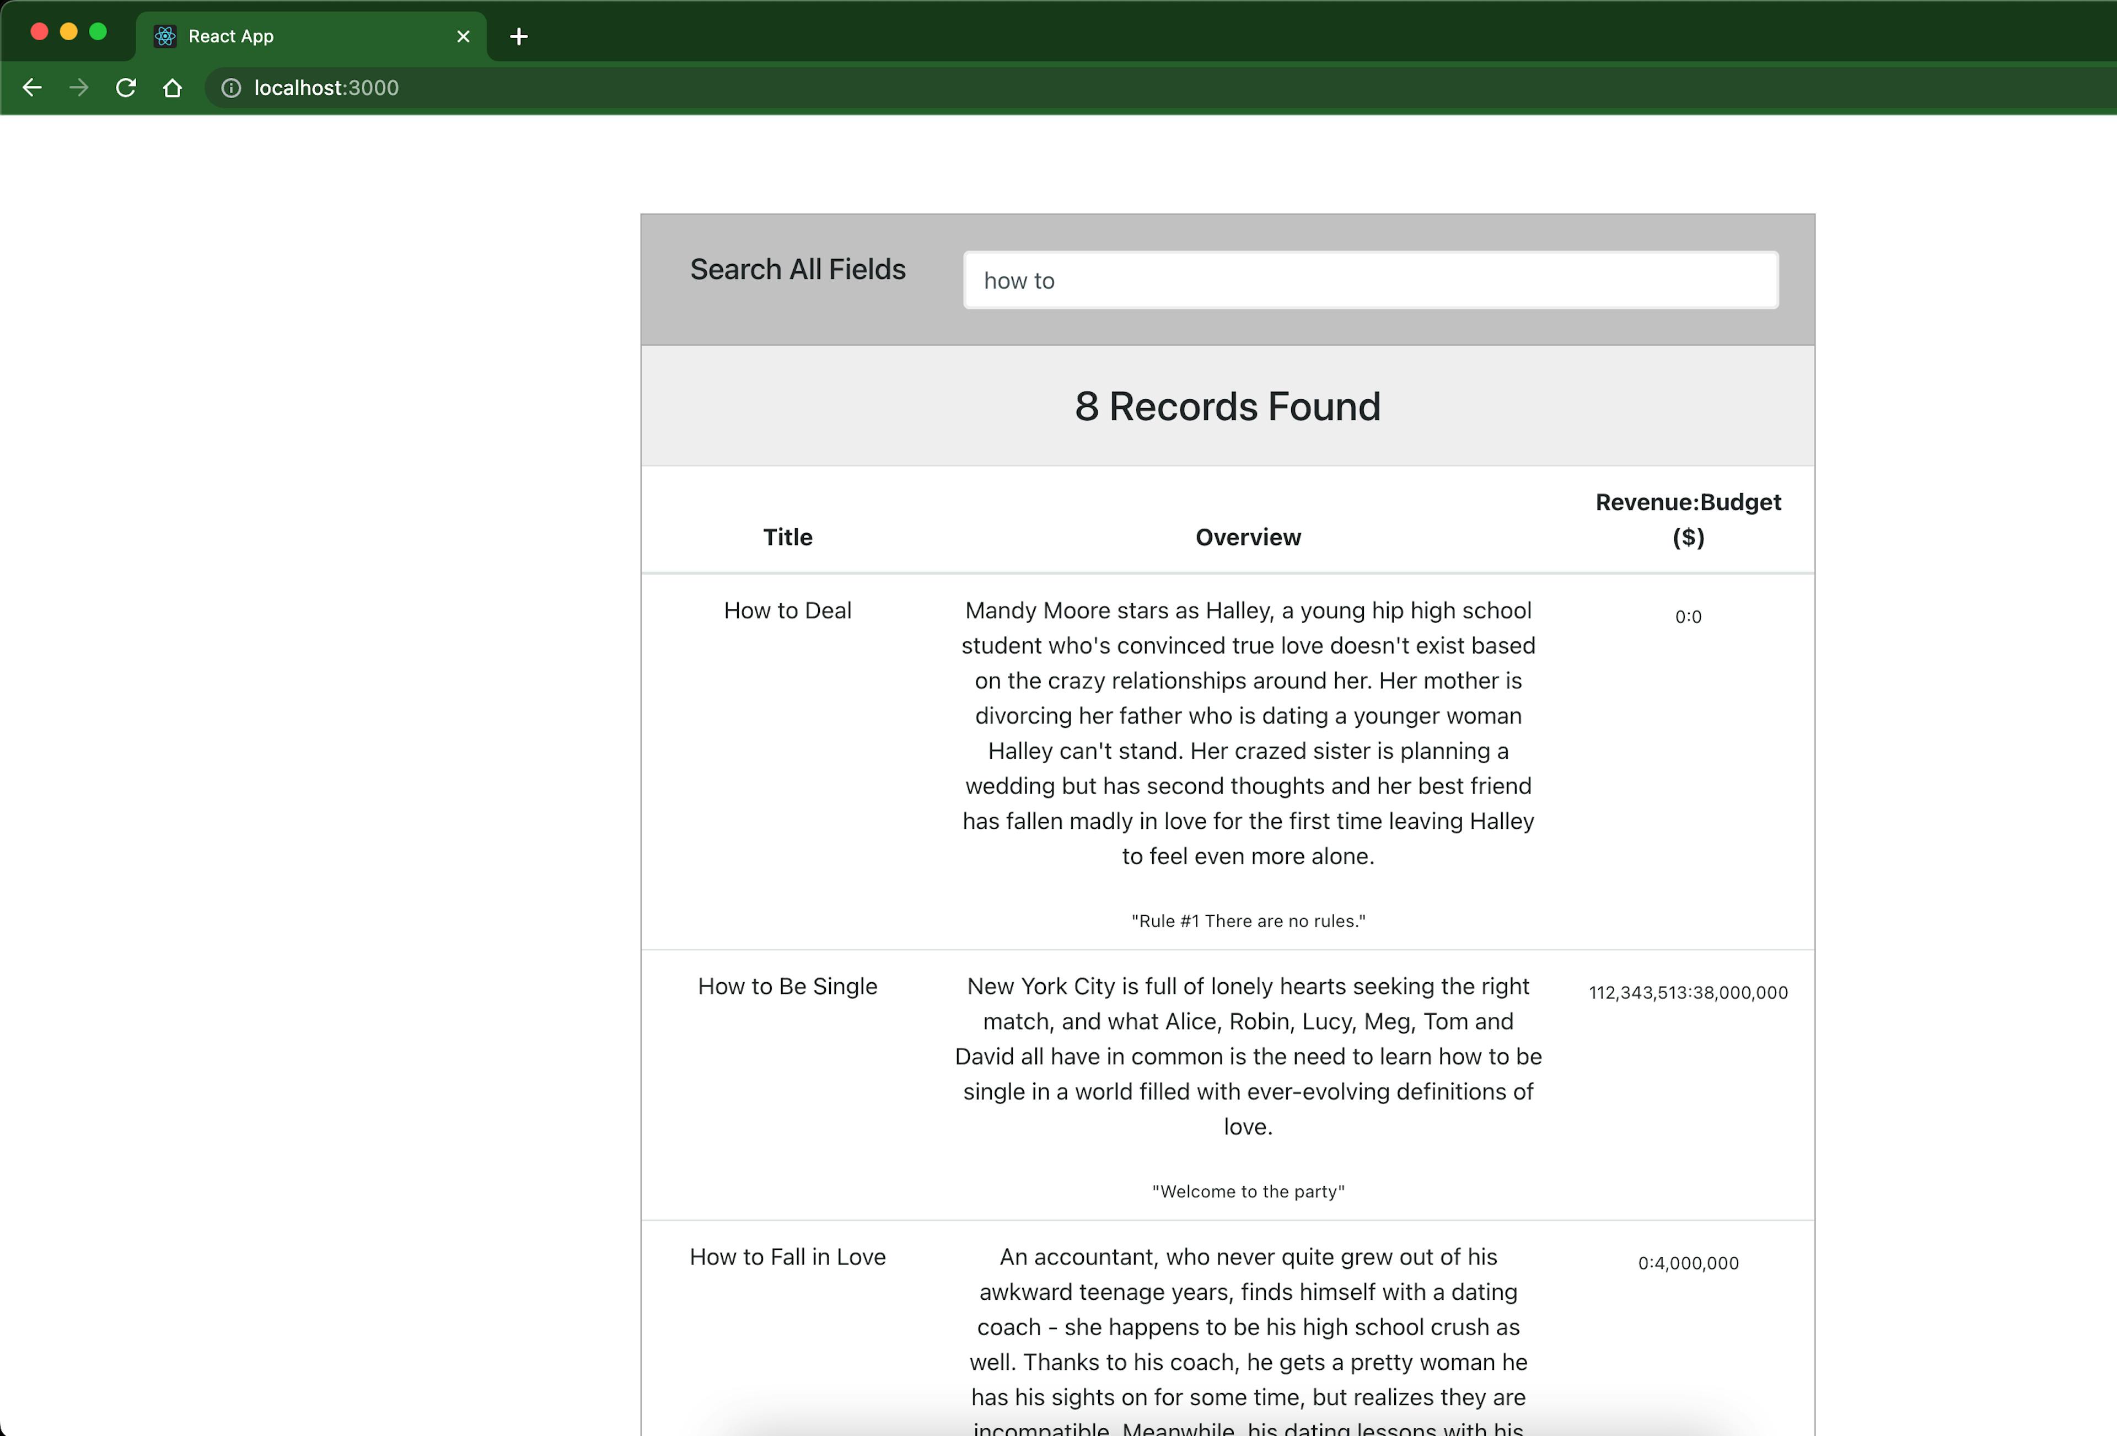This screenshot has width=2117, height=1436.
Task: Click the "Welcome to the party" tagline
Action: tap(1247, 1192)
